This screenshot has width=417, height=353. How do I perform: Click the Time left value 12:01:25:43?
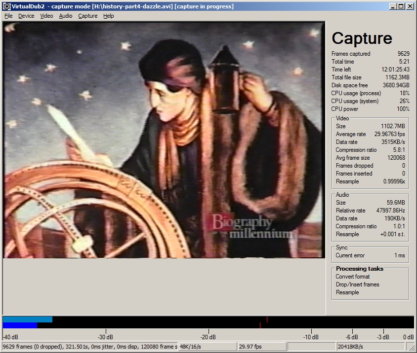[x=395, y=70]
